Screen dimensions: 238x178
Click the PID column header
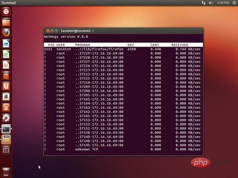point(51,45)
